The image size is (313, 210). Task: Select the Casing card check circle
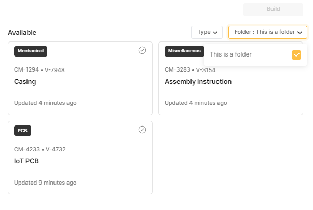pos(142,50)
